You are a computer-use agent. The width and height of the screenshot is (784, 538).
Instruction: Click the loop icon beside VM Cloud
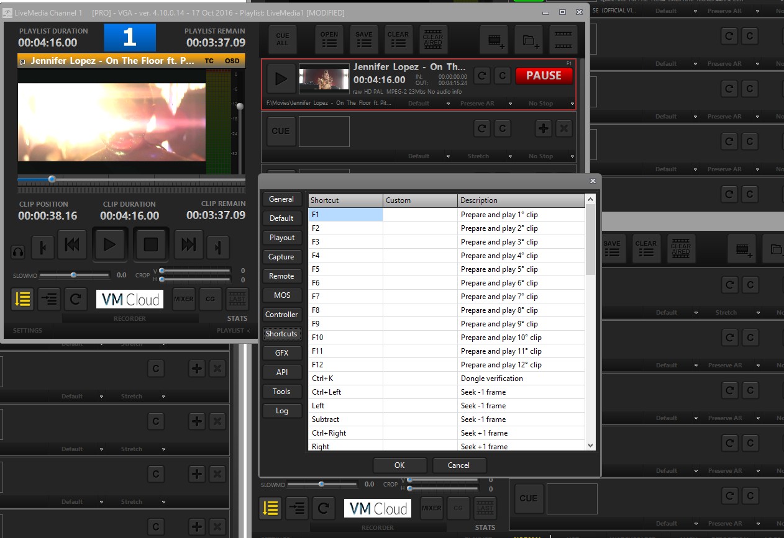tap(75, 299)
